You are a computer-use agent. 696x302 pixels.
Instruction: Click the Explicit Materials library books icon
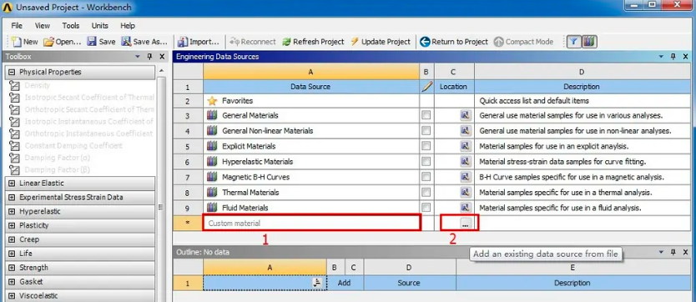pyautogui.click(x=212, y=146)
